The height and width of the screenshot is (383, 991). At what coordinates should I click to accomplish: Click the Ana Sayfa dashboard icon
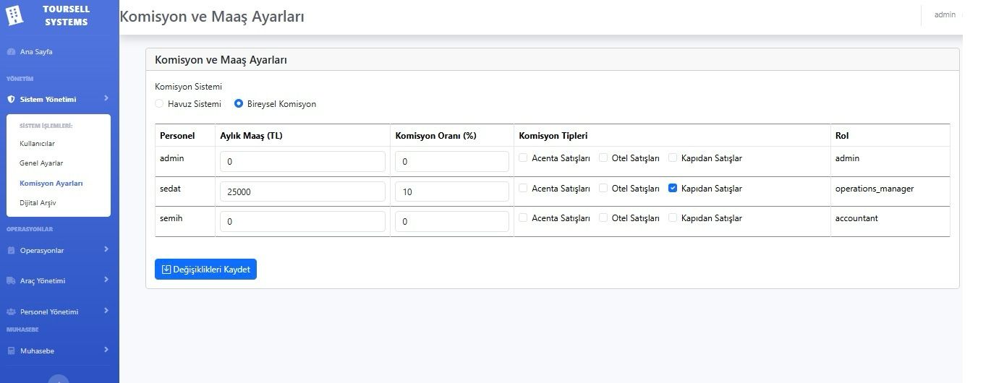click(11, 52)
